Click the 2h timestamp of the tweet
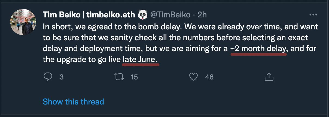Screen dimensions: 329x117 pyautogui.click(x=202, y=15)
